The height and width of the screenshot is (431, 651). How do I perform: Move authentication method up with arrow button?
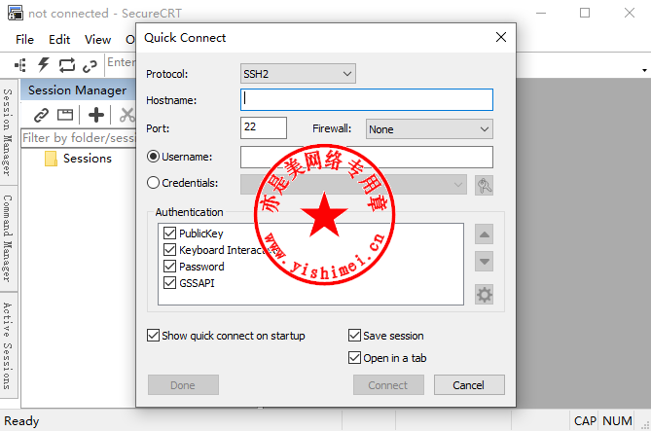point(484,234)
